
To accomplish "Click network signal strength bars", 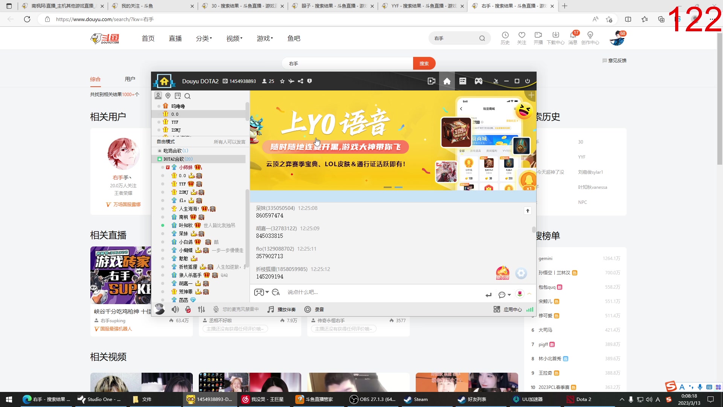I will 530,309.
